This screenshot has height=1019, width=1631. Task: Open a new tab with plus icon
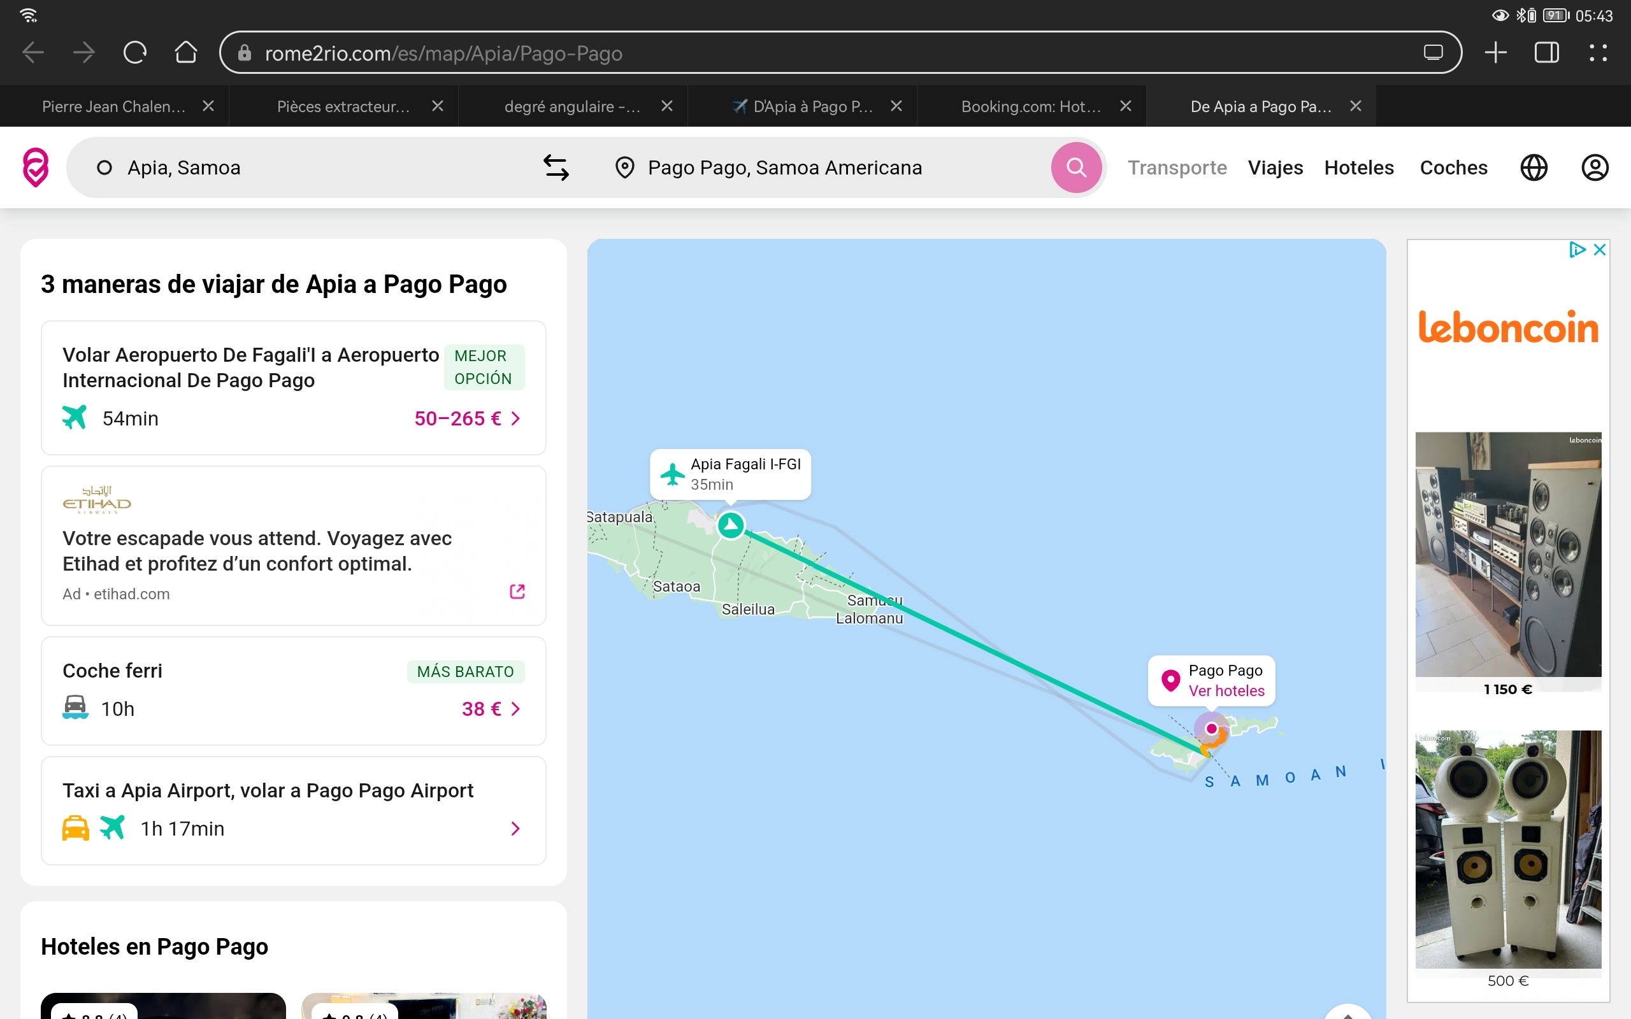(x=1495, y=53)
